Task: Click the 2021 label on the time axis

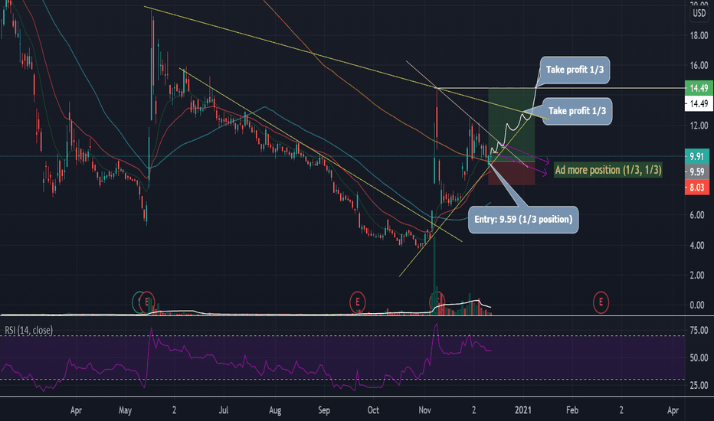Action: coord(522,410)
